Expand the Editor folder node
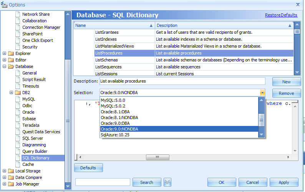Viewport: 305px width, 192px height. [x=5, y=60]
